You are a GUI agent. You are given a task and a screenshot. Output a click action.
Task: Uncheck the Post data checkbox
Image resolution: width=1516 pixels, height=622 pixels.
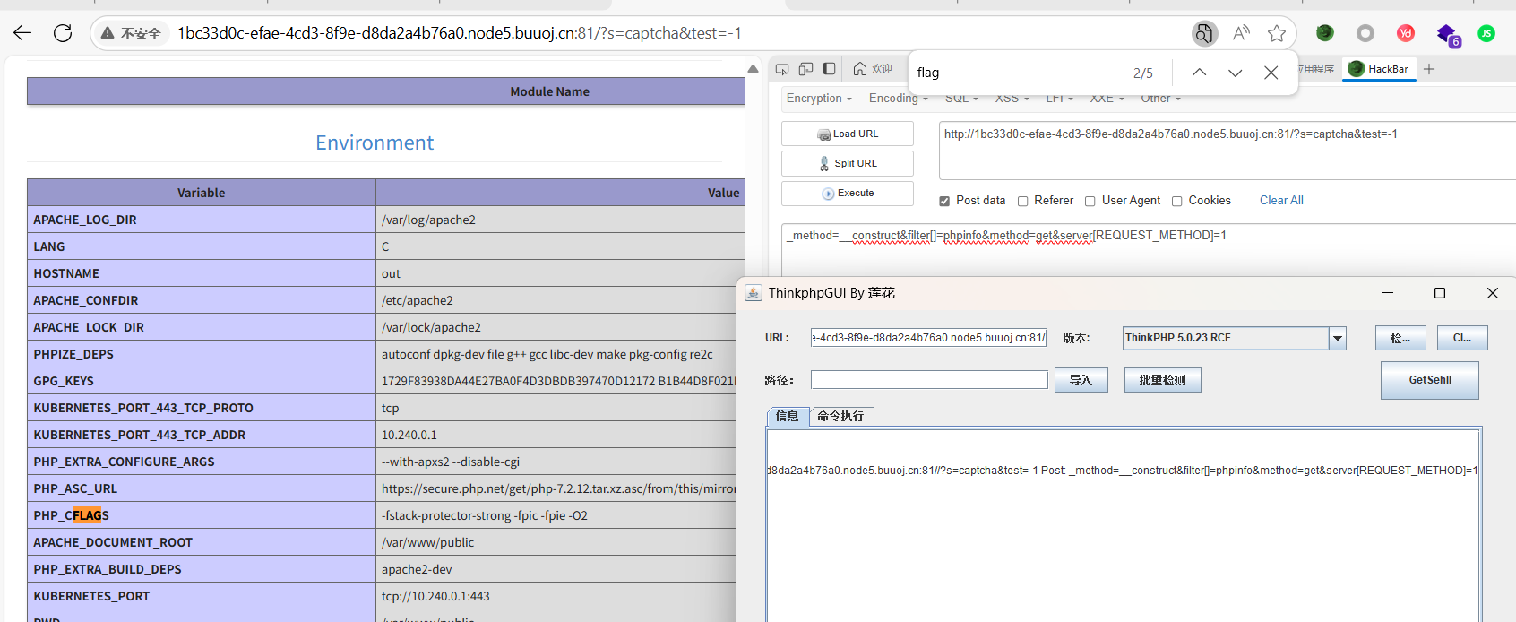(x=944, y=201)
